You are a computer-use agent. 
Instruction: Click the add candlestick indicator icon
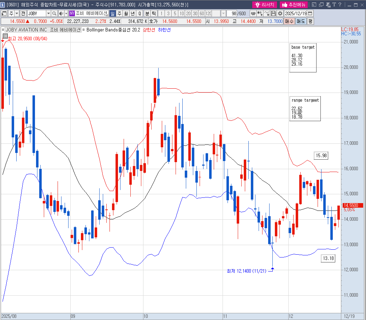point(260,13)
